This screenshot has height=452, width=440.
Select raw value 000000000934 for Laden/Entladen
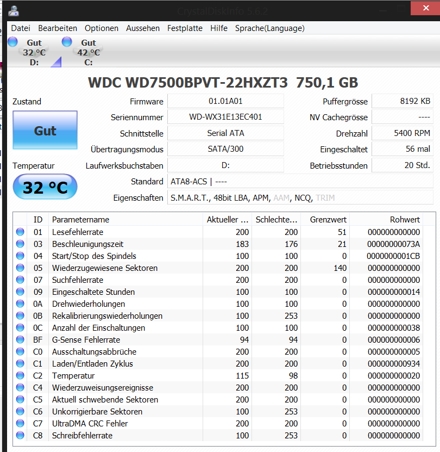pos(394,364)
